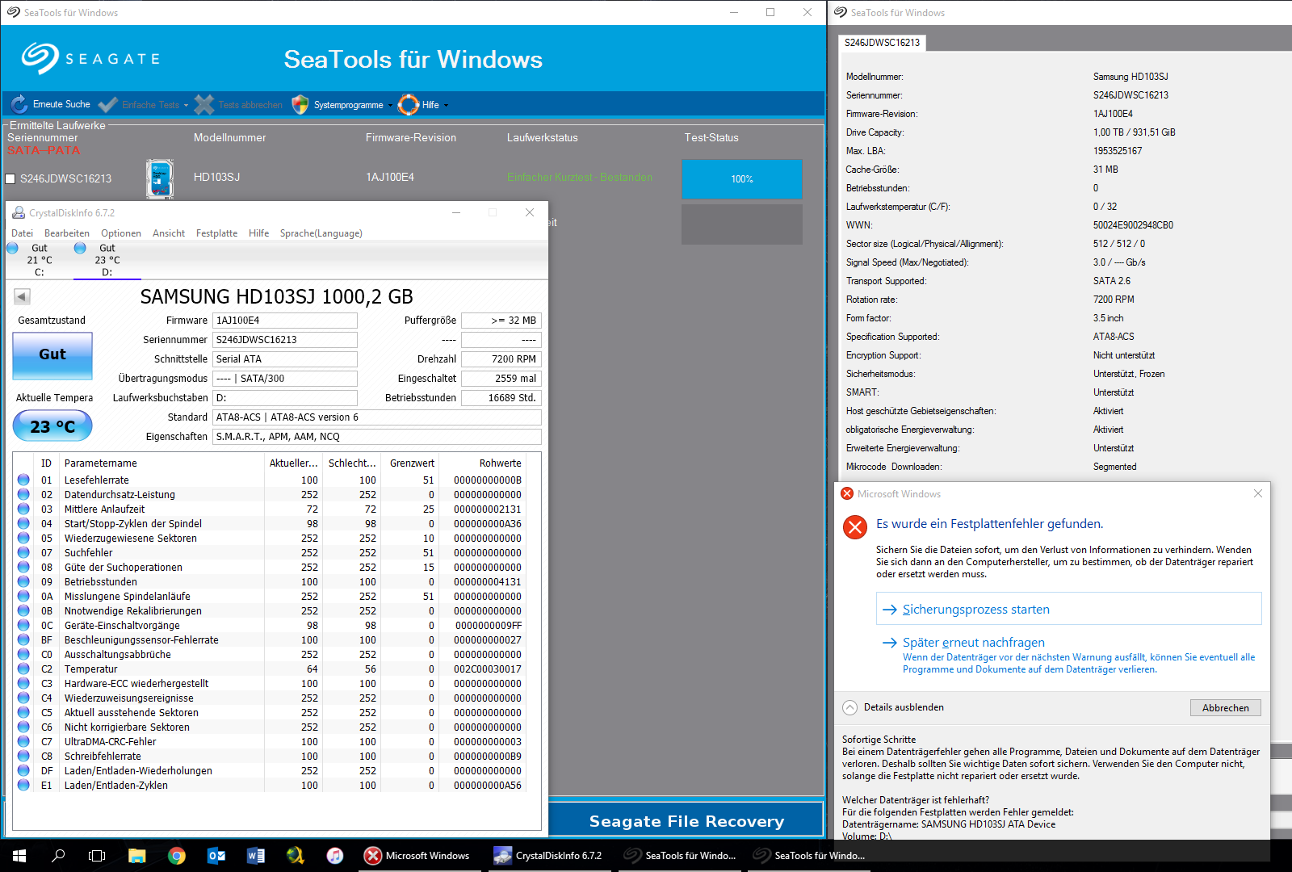Open Optionen menu in CrystalDiskInfo
The height and width of the screenshot is (872, 1292).
[121, 233]
